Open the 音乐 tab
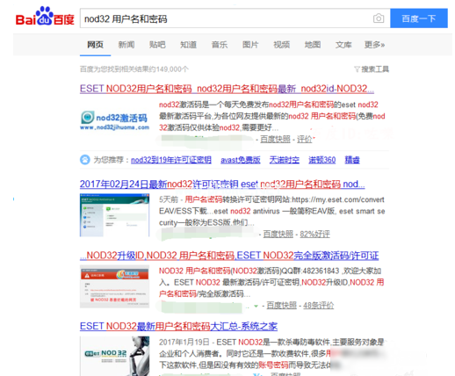Viewport: 455px width, 376px height. (x=220, y=45)
